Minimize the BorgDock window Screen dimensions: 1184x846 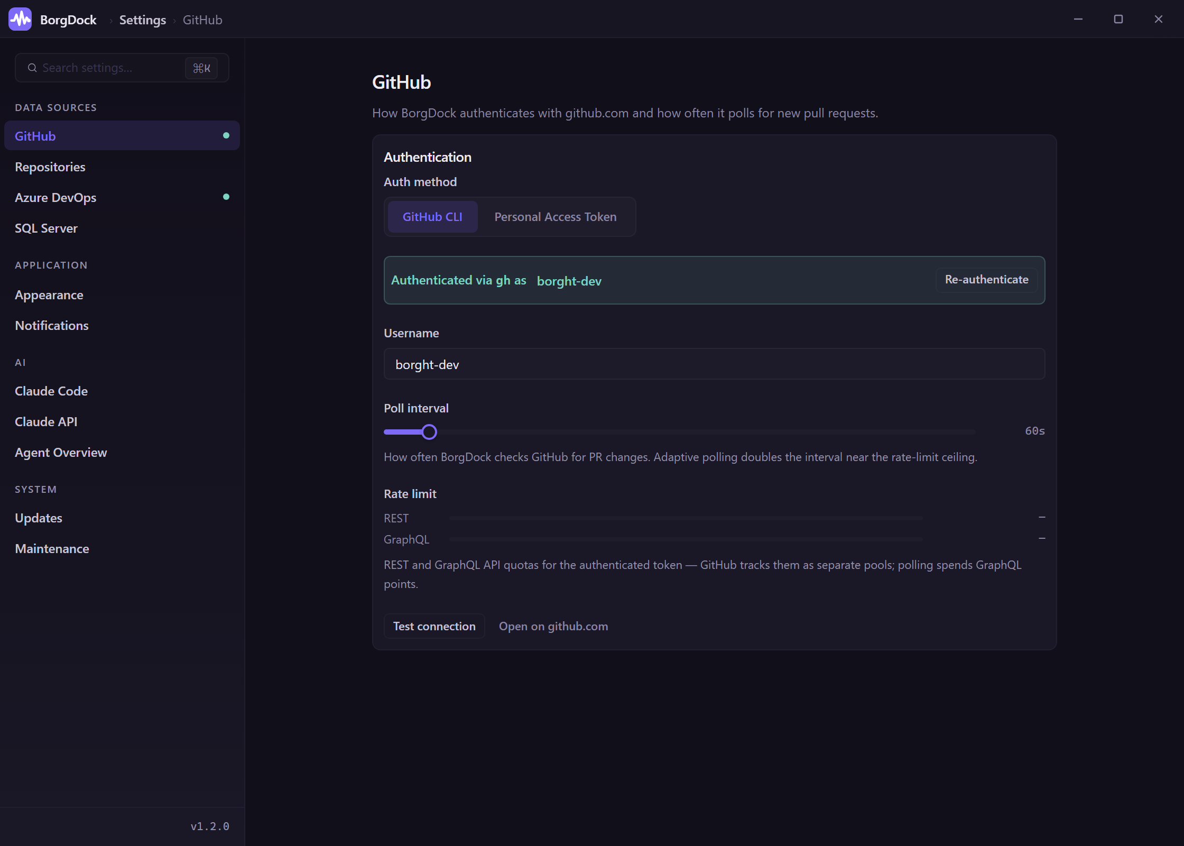[1078, 20]
